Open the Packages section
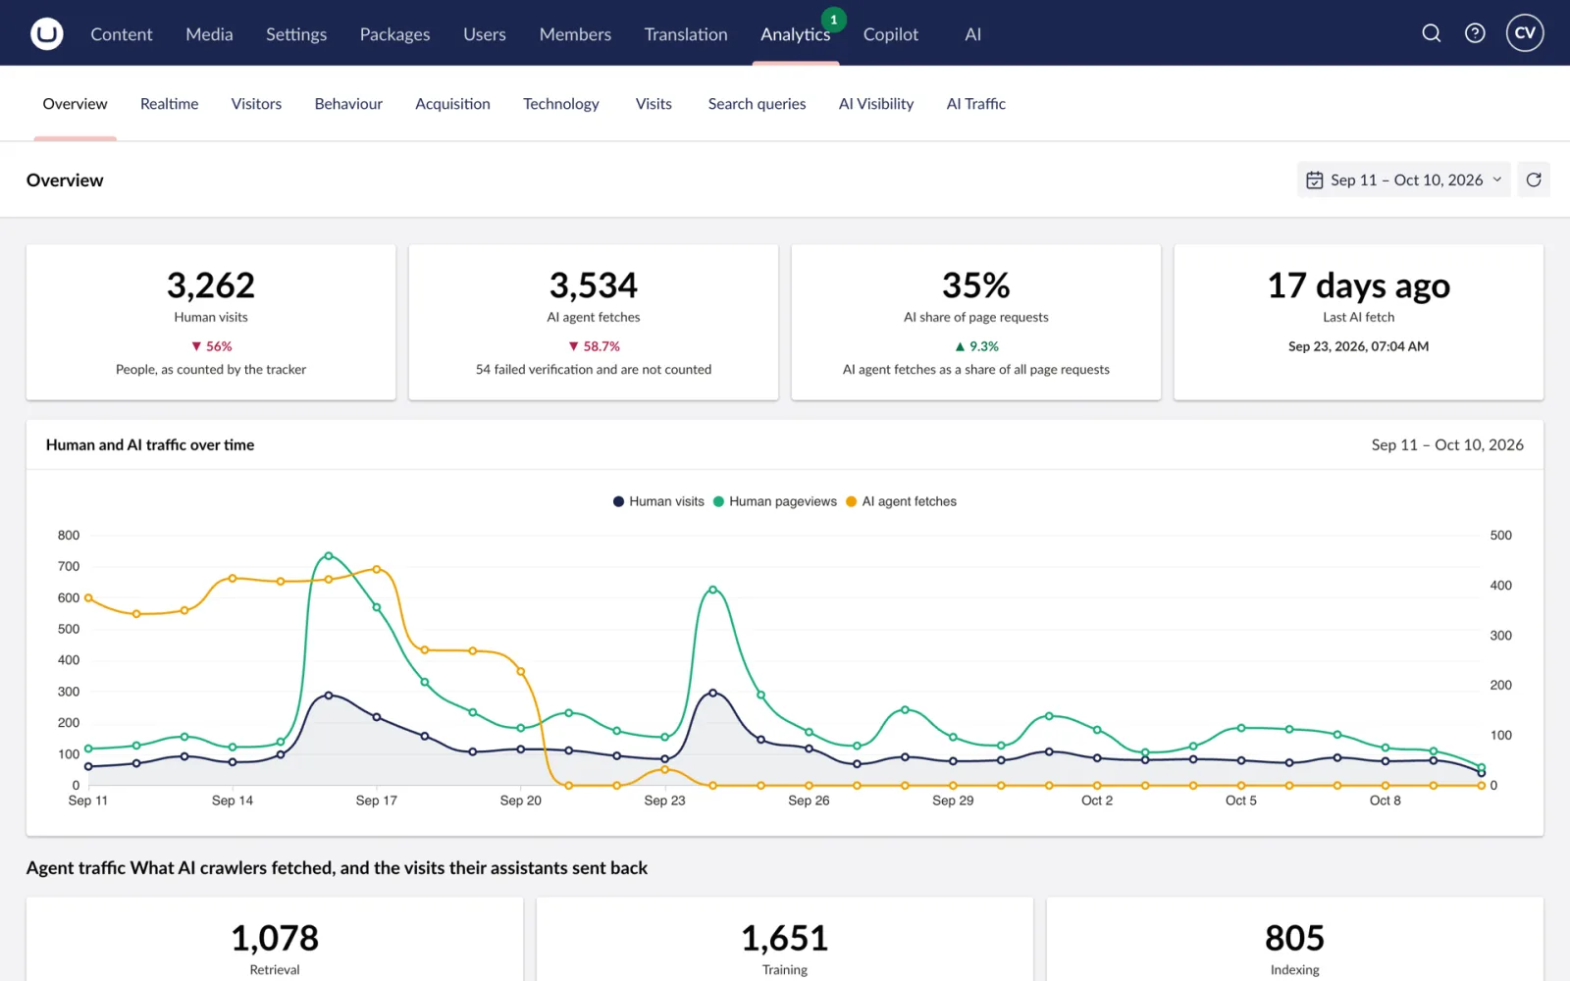This screenshot has height=981, width=1570. 394,34
